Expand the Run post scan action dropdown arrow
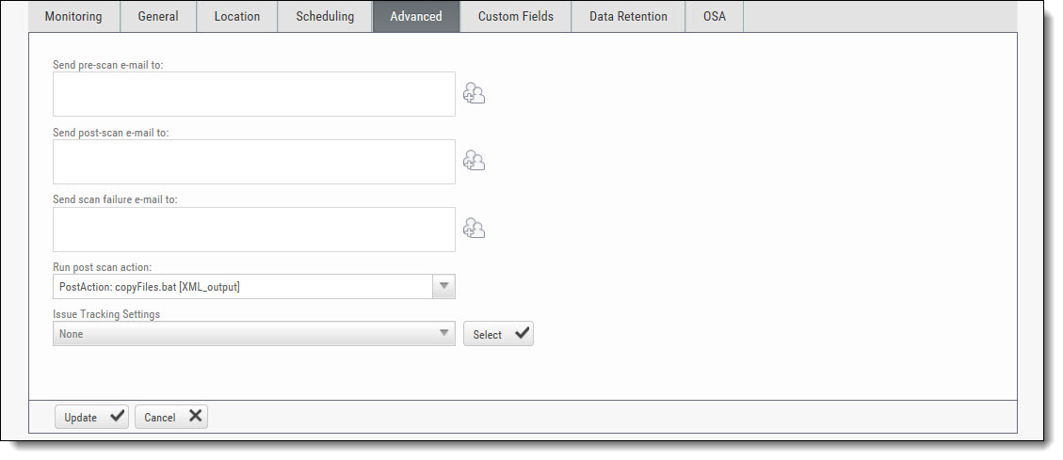This screenshot has width=1063, height=460. (x=444, y=287)
